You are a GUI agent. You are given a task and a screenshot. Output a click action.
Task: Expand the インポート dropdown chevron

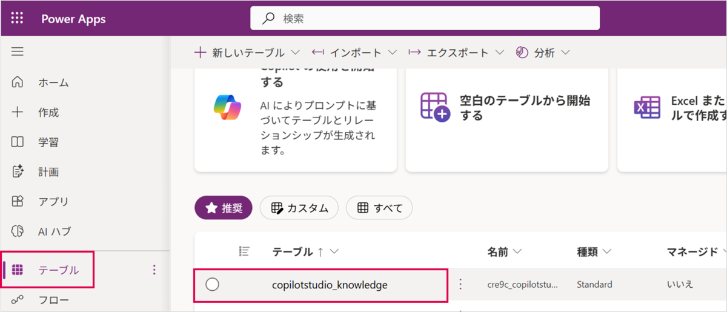point(392,53)
